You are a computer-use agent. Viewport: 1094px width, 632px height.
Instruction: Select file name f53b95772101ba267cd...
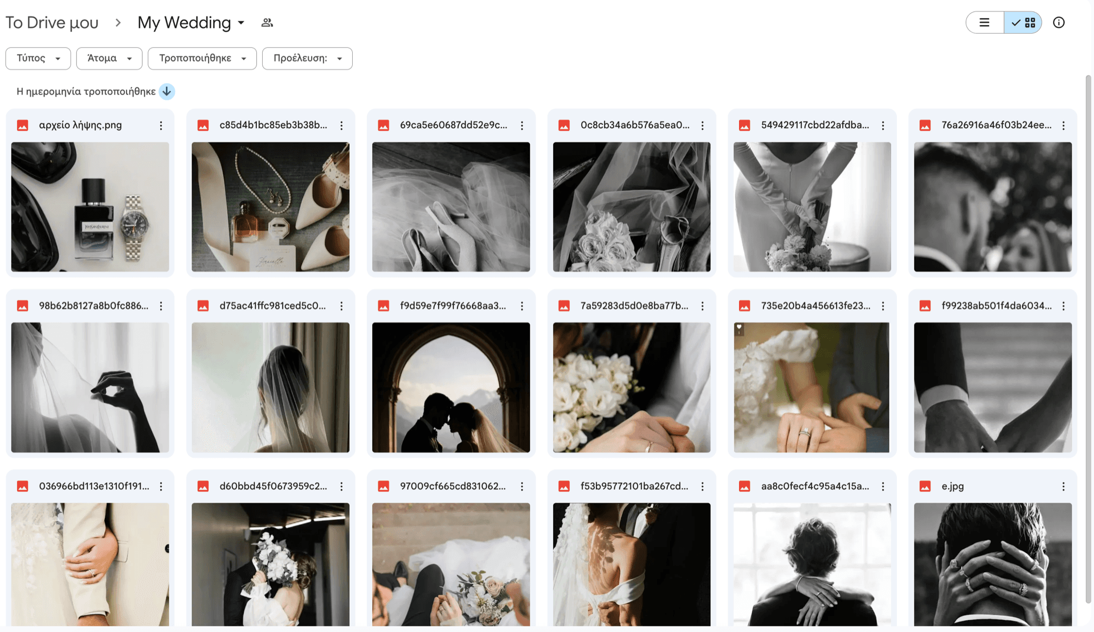point(634,486)
